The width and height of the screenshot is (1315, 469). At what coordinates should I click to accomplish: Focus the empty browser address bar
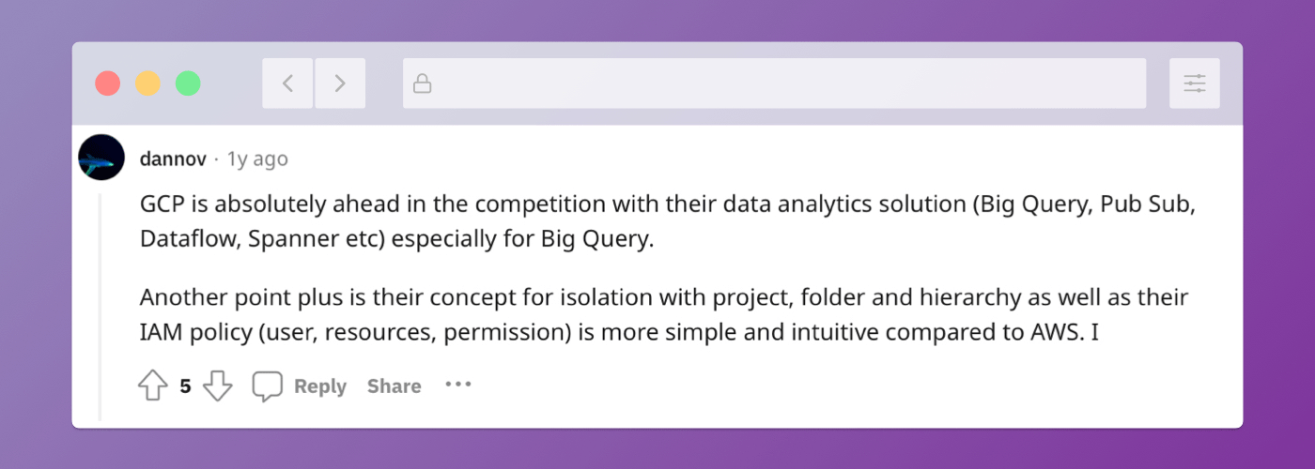774,83
